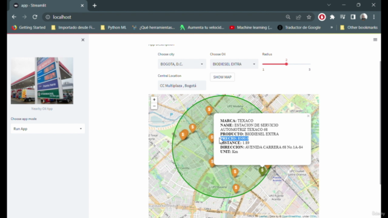Open the Importado desde Fi... bookmark folder

(73, 27)
